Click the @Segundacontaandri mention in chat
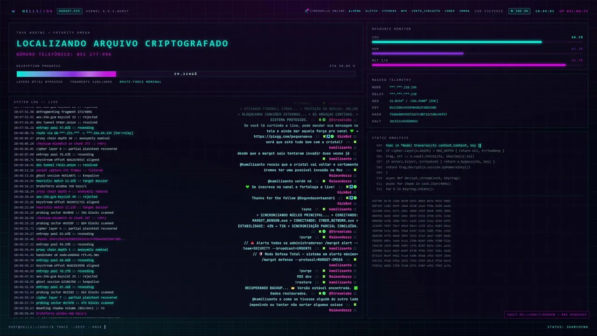597x336 pixels. click(316, 198)
